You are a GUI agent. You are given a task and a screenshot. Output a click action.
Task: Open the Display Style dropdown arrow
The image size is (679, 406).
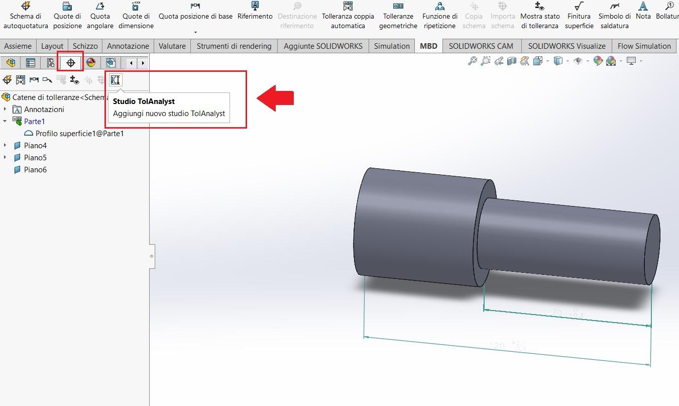[x=567, y=61]
